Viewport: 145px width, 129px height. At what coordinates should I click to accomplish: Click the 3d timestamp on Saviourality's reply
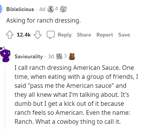pos(51,57)
